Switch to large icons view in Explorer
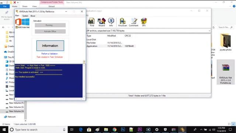 point(233,124)
